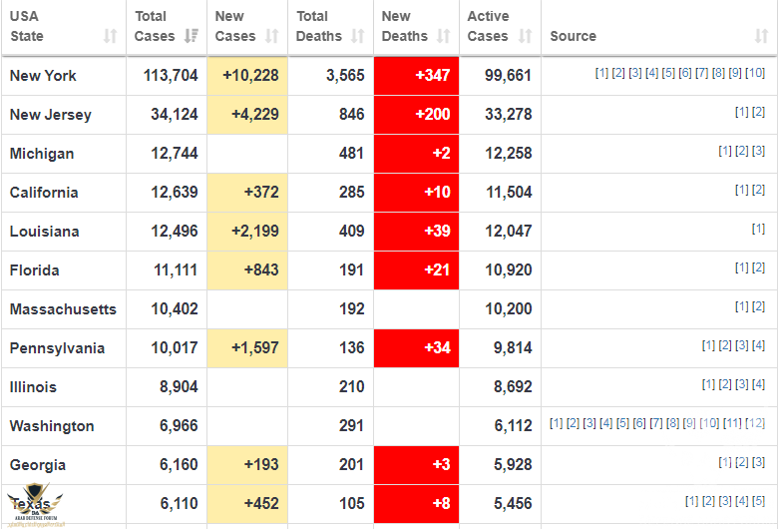Click the Source column header label
Image resolution: width=778 pixels, height=529 pixels.
[574, 36]
